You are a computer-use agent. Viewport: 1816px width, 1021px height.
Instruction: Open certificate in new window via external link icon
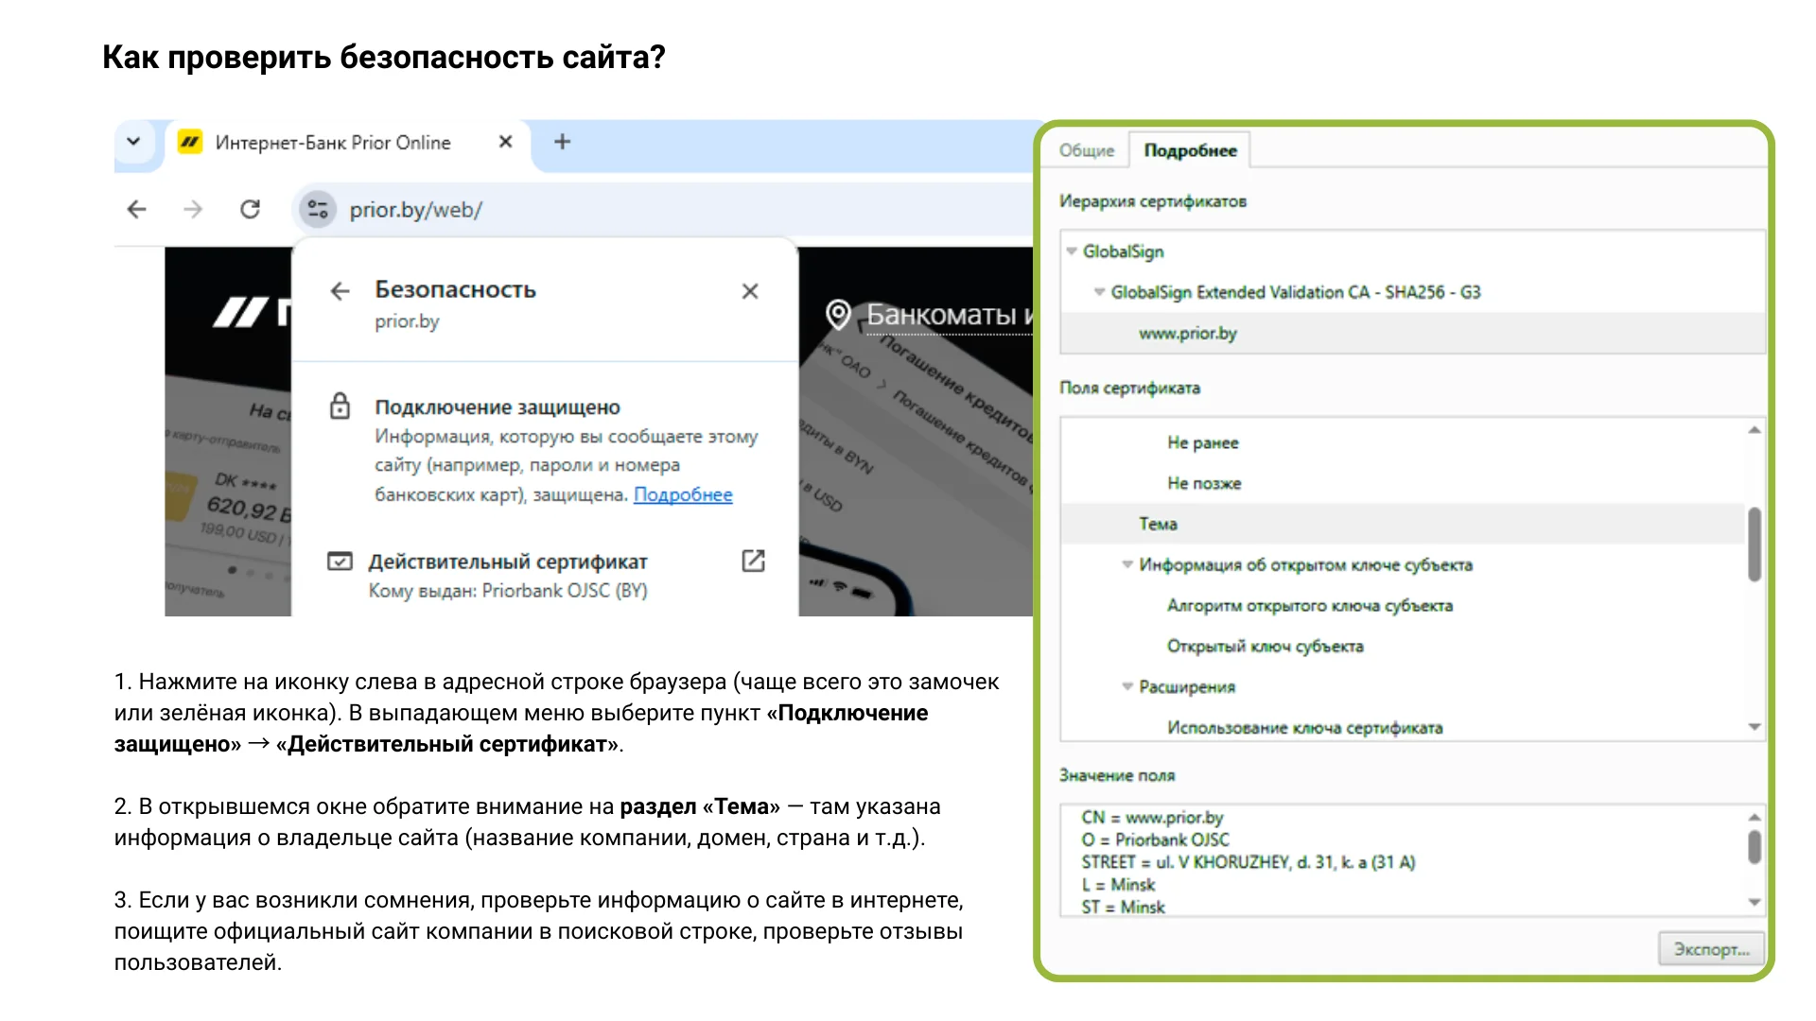[752, 561]
